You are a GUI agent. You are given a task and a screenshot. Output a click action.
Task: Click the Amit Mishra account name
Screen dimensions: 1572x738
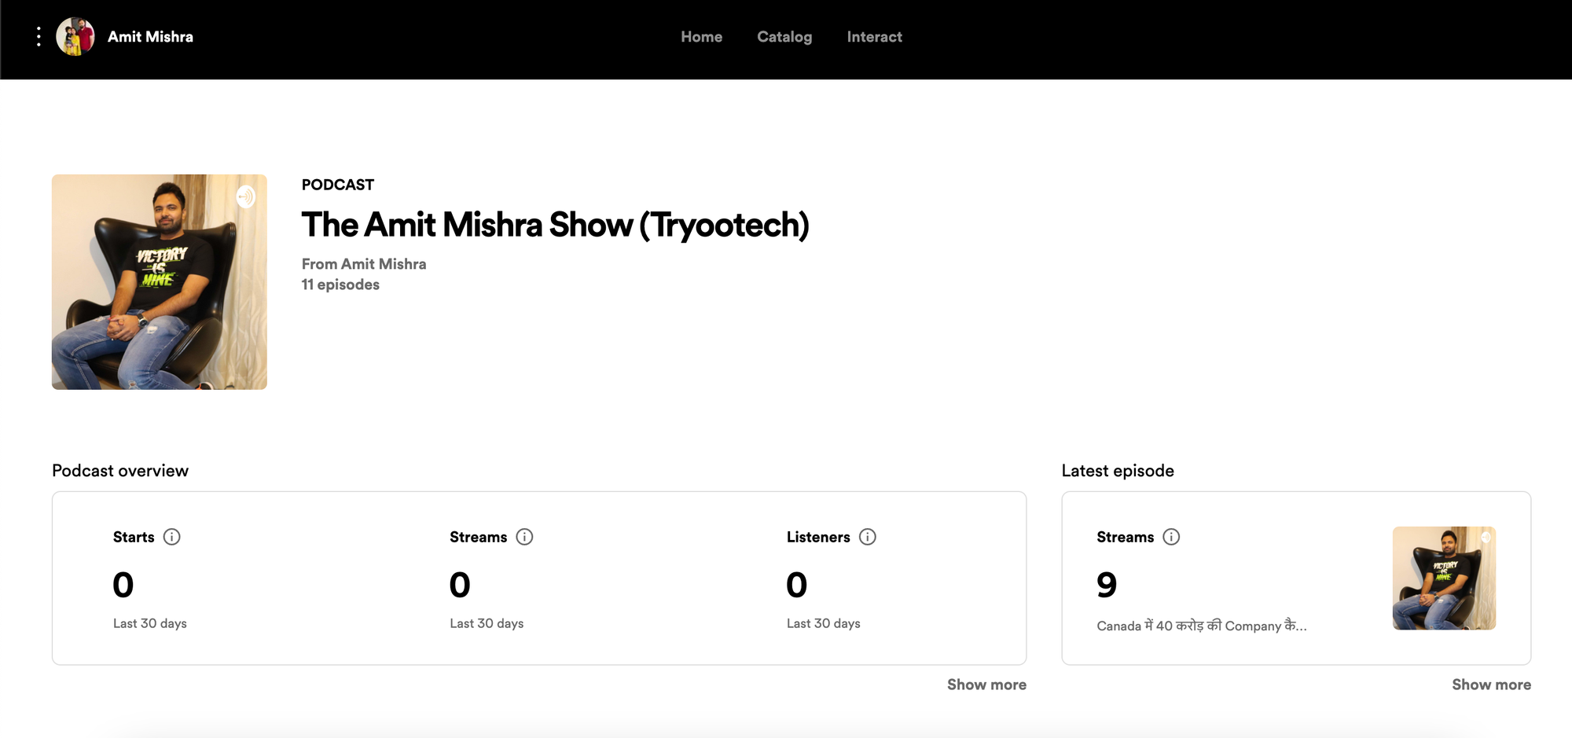150,37
